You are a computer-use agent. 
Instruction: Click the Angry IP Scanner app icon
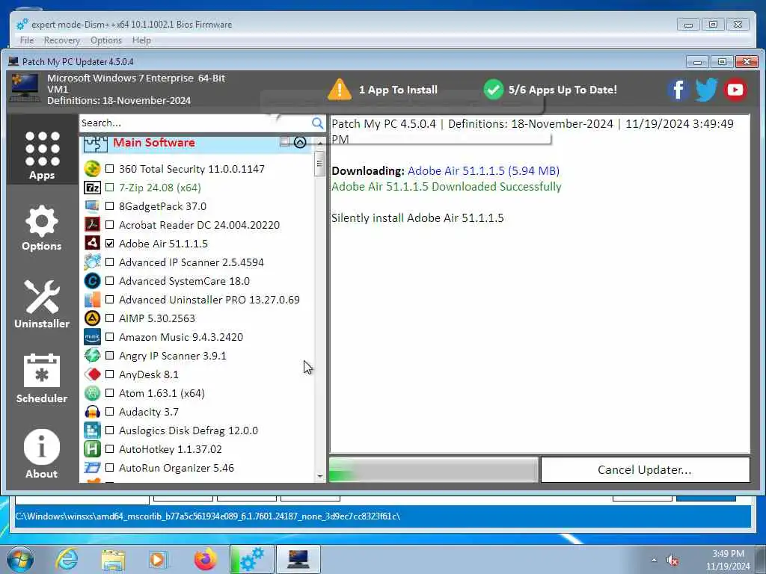92,355
